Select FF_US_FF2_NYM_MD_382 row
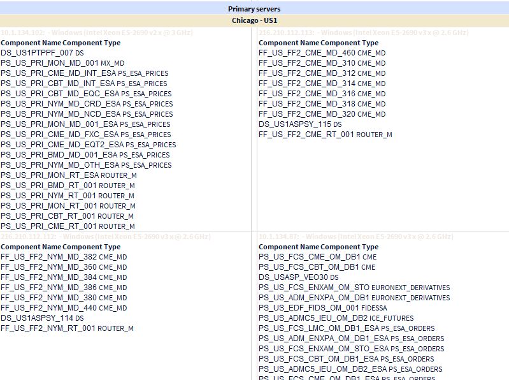Image resolution: width=509 pixels, height=380 pixels. (64, 257)
